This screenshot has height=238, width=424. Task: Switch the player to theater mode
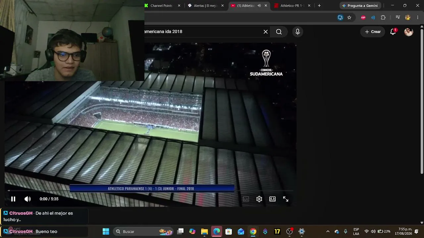(x=272, y=199)
